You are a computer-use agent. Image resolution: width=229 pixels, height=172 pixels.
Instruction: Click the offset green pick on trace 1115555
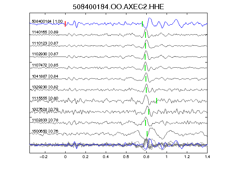pyautogui.click(x=157, y=101)
